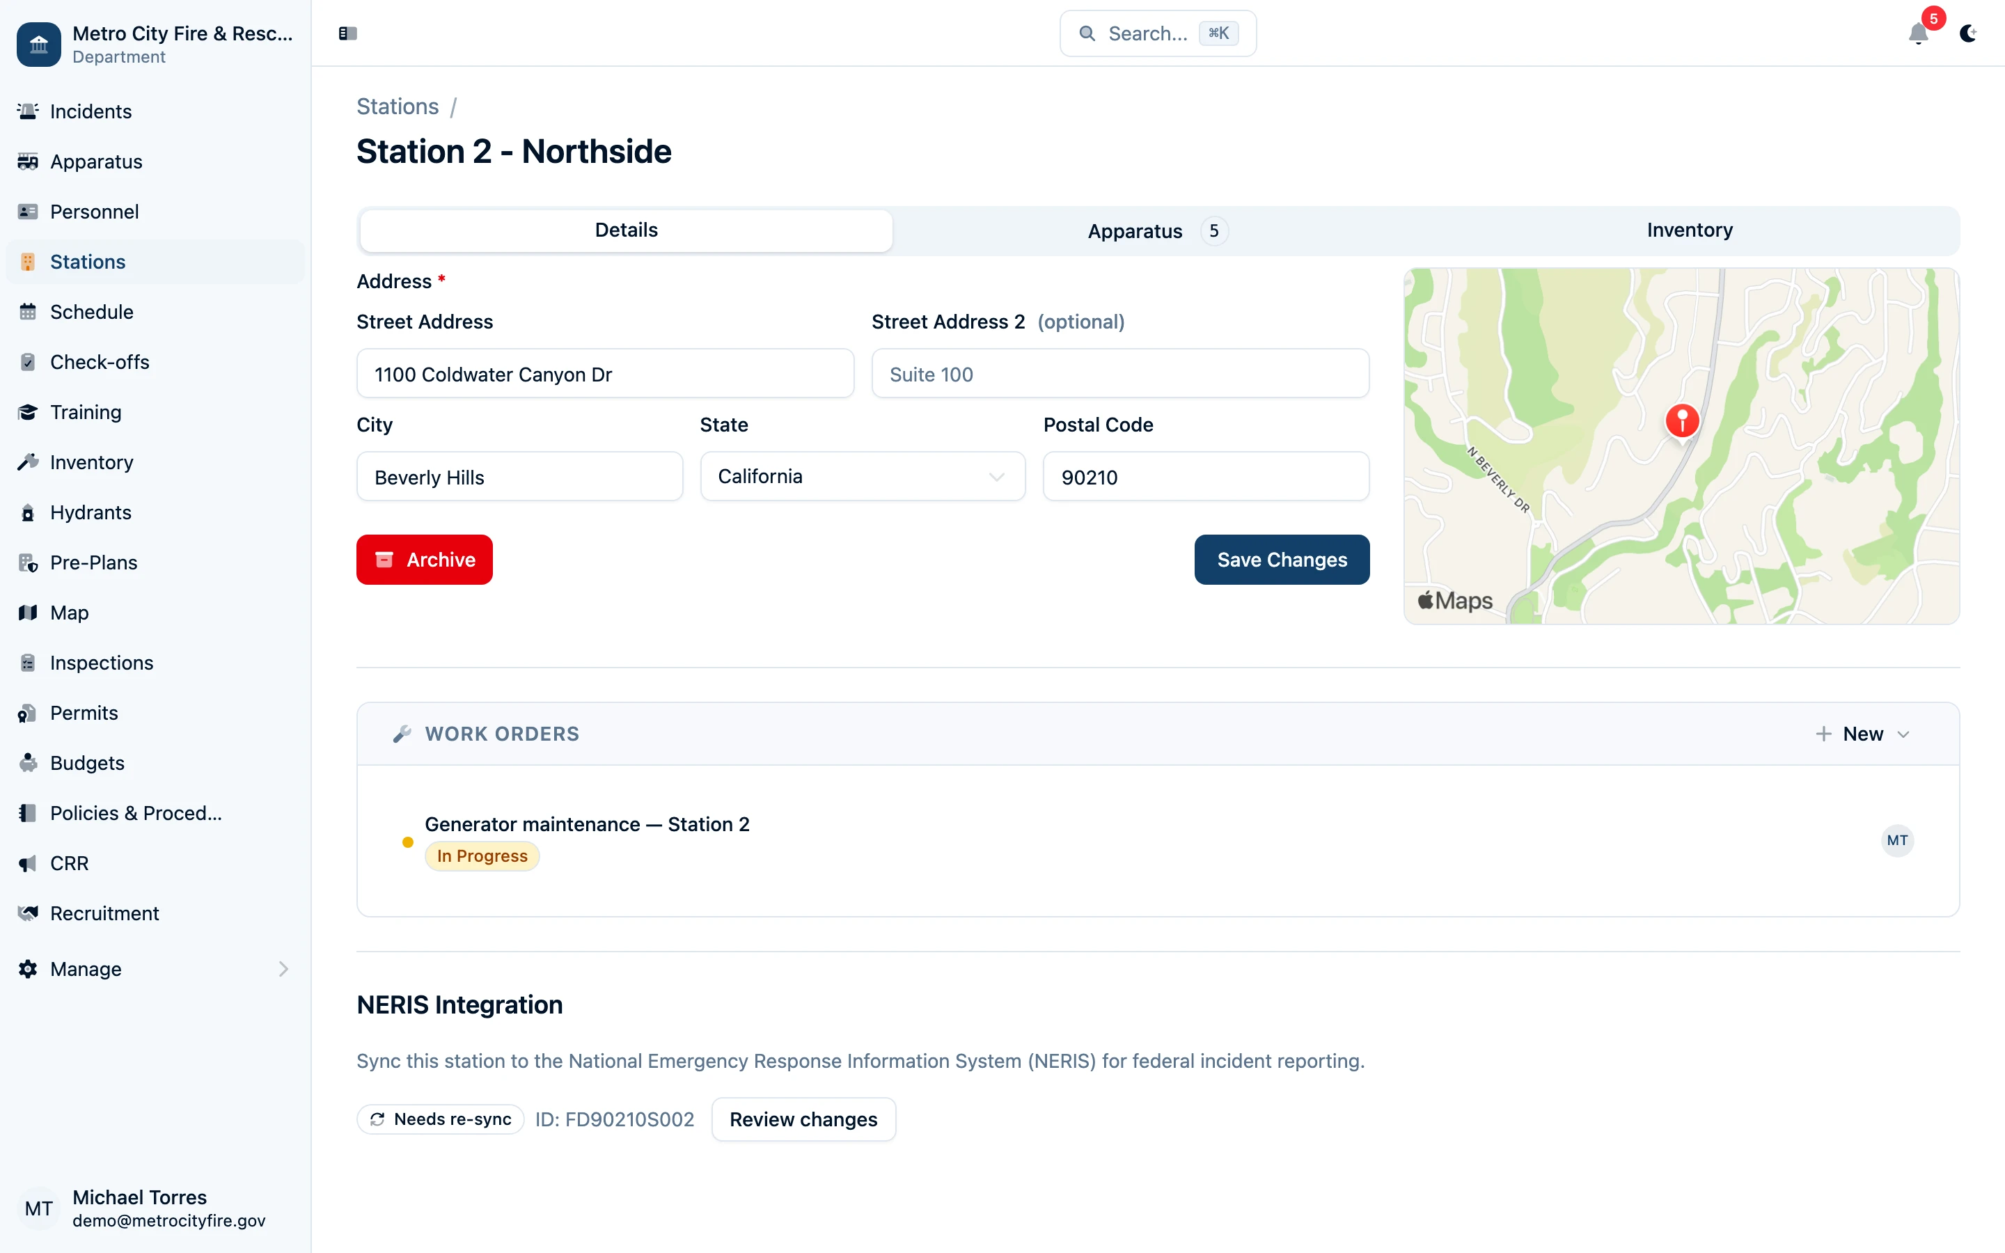Click Review changes for NERIS
The height and width of the screenshot is (1253, 2005).
click(803, 1119)
